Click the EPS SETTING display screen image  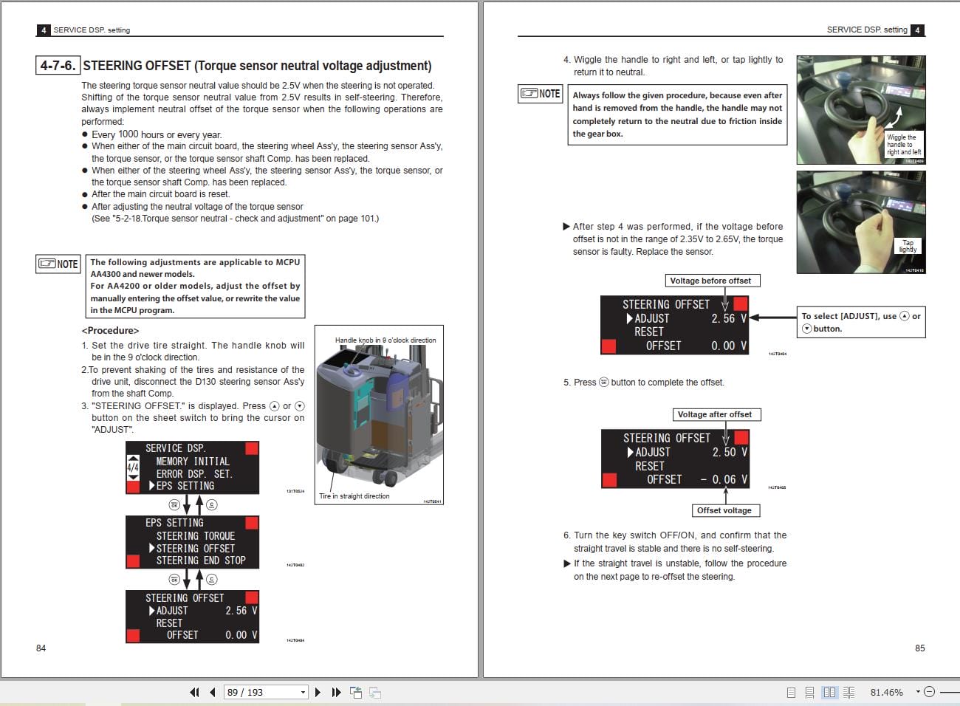pos(192,542)
